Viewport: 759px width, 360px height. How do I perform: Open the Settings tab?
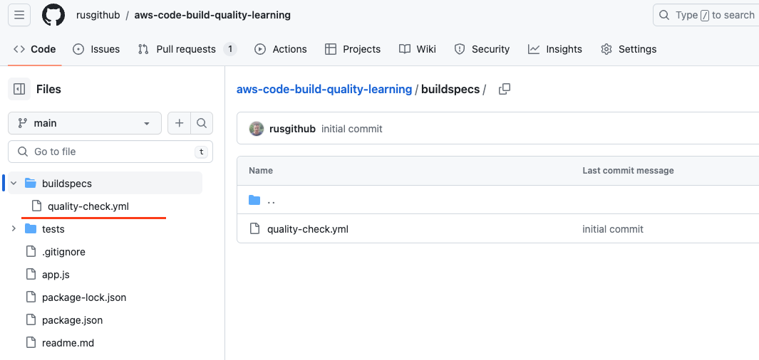coord(629,49)
